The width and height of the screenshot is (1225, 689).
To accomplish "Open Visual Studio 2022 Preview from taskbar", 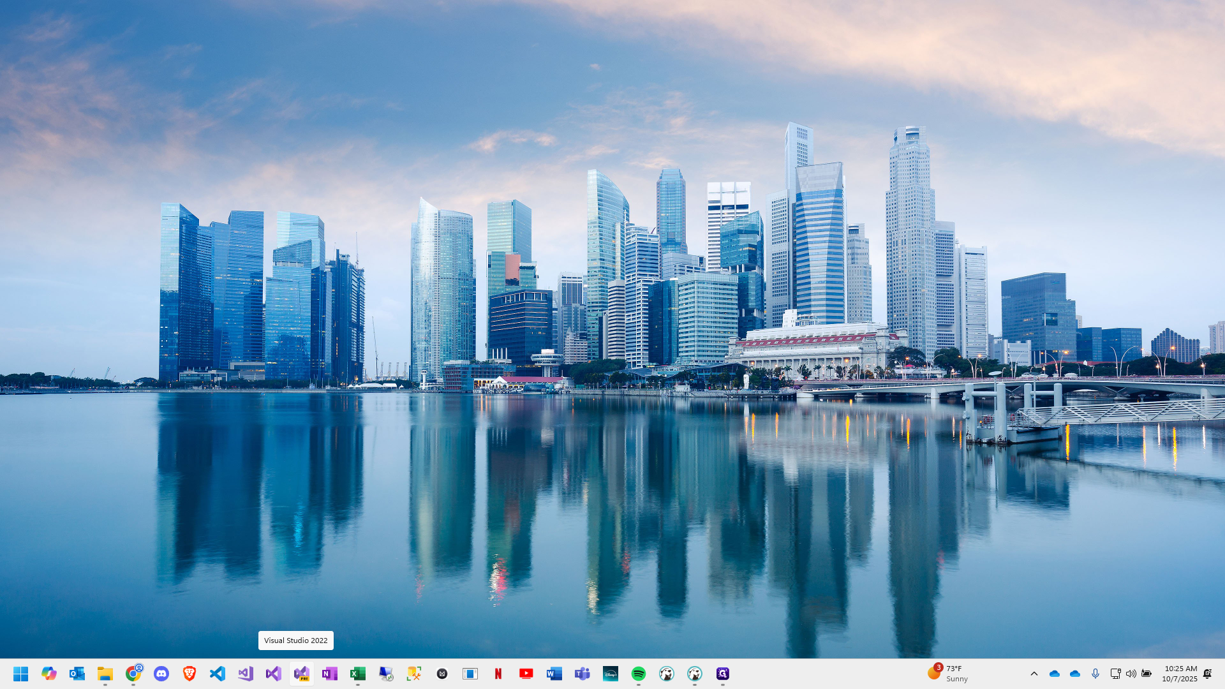I will pos(302,674).
